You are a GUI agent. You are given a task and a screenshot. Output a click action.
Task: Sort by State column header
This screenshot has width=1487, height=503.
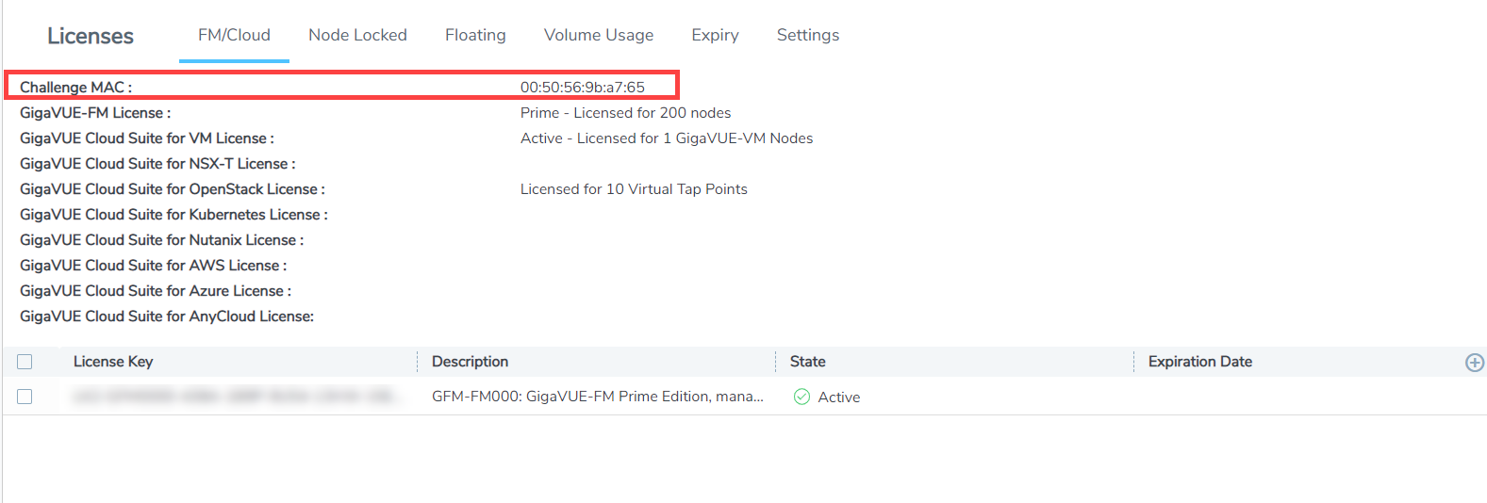[x=807, y=362]
